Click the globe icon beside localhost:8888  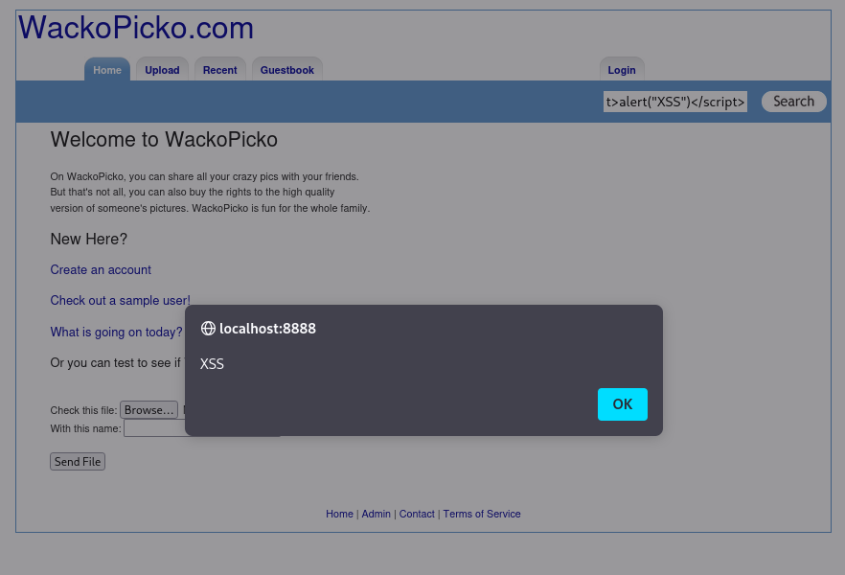[208, 328]
